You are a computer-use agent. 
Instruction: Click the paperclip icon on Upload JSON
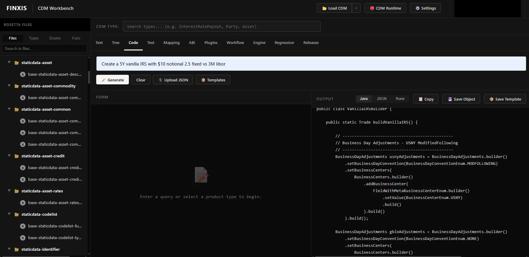pos(160,80)
